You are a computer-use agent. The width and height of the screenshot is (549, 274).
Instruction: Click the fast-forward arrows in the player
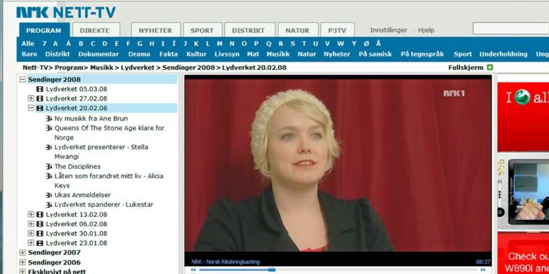(483, 270)
